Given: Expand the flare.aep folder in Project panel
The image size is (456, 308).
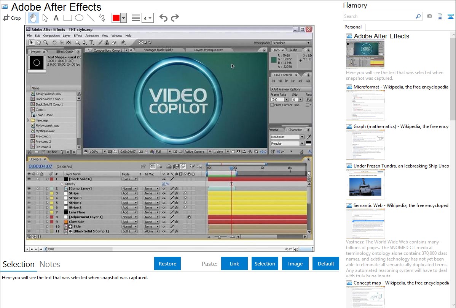Looking at the screenshot, I should click(x=29, y=120).
